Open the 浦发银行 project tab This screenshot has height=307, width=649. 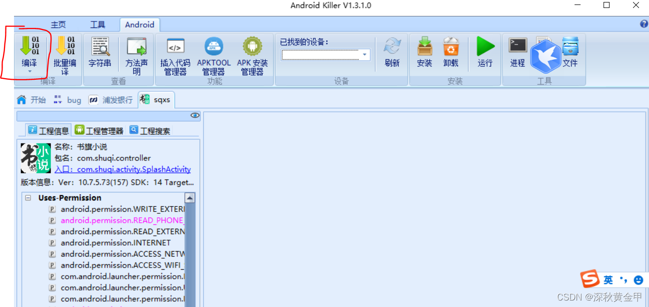pos(111,100)
